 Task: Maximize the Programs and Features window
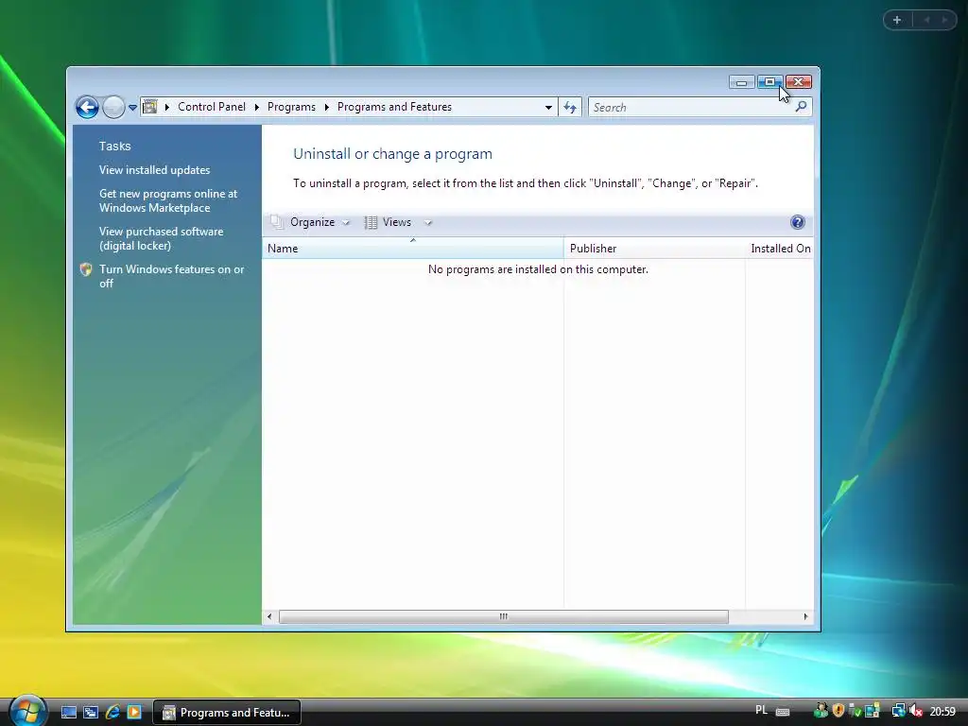(769, 82)
